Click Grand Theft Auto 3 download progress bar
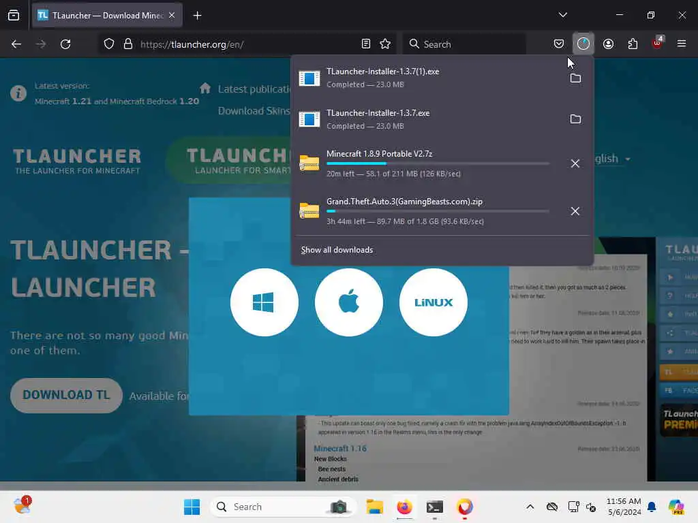 click(438, 211)
